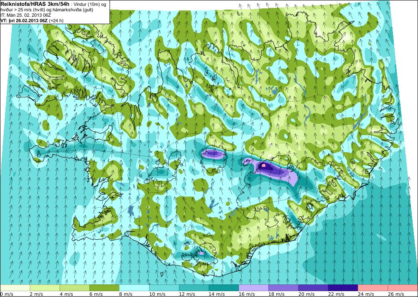Click the purple swatch between 18 and 20 m/s
The image size is (418, 297).
[x=284, y=288]
